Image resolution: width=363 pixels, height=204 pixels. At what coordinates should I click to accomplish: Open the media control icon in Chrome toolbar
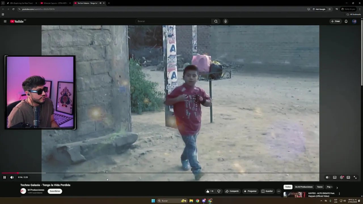[337, 9]
